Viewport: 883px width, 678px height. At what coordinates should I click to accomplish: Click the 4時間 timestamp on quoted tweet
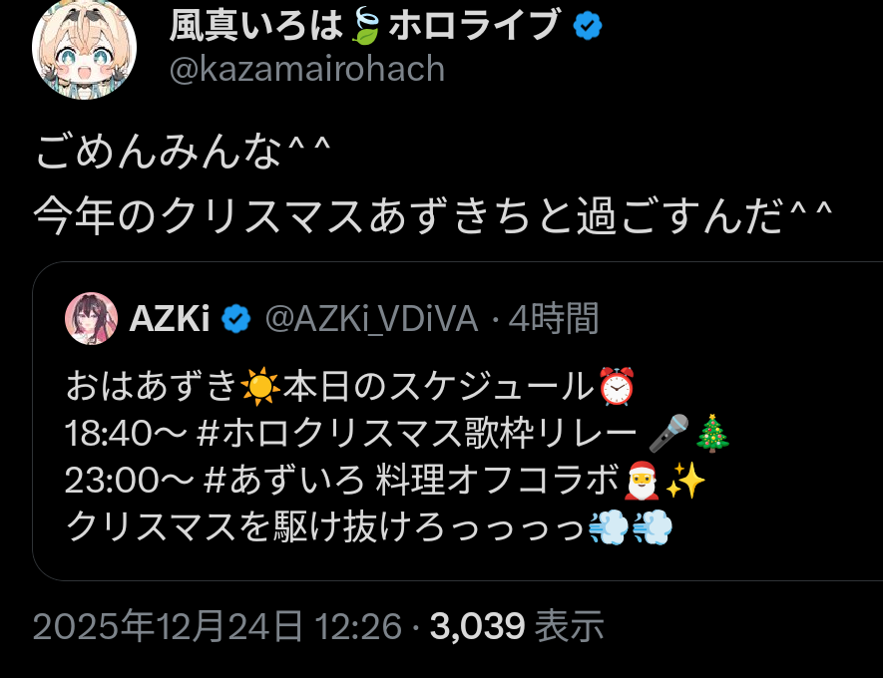click(553, 318)
